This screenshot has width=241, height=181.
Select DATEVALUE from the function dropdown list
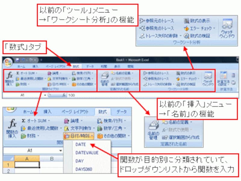87,153
